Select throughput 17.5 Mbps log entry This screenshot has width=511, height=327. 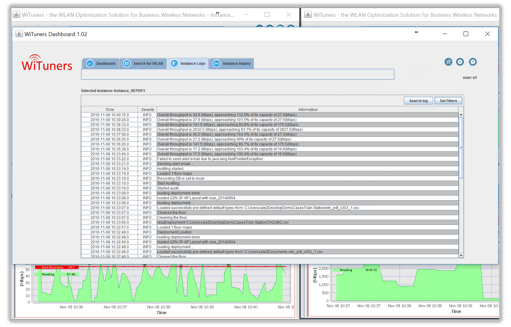pos(270,154)
